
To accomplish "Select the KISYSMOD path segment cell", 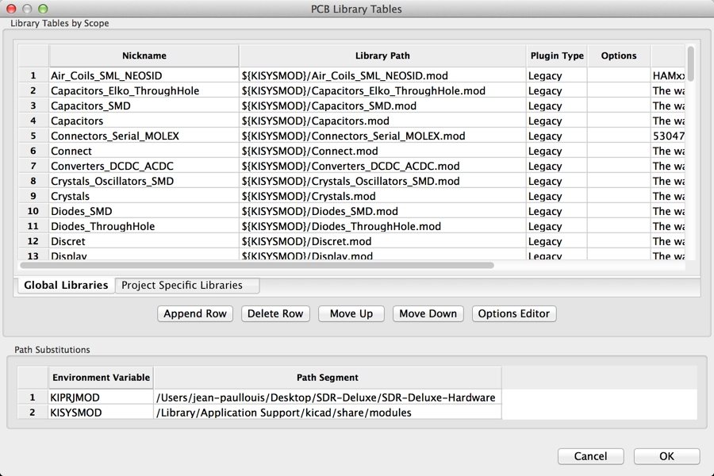I will [327, 413].
